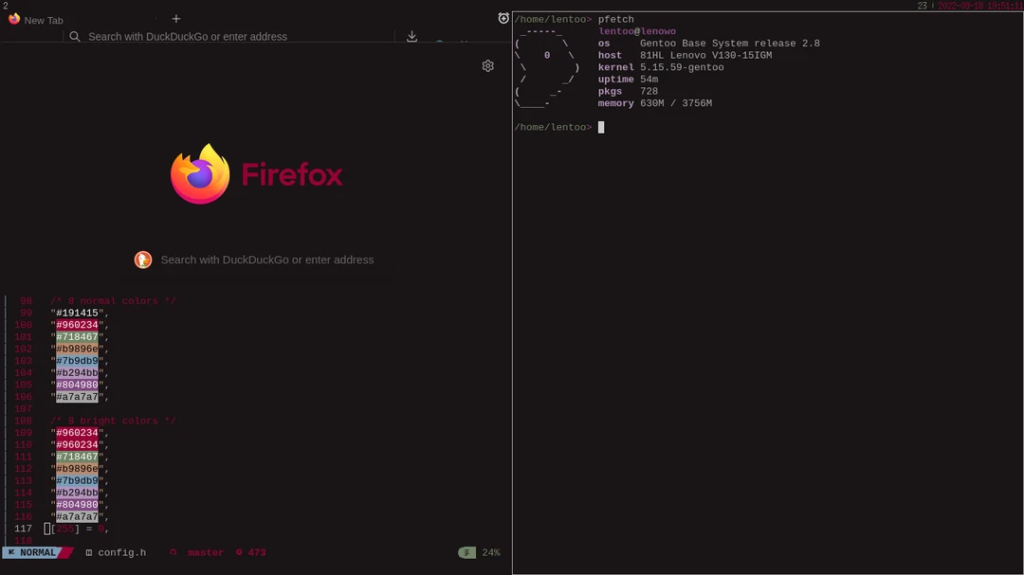The height and width of the screenshot is (575, 1024).
Task: Open a new tab with the plus button
Action: [x=176, y=18]
